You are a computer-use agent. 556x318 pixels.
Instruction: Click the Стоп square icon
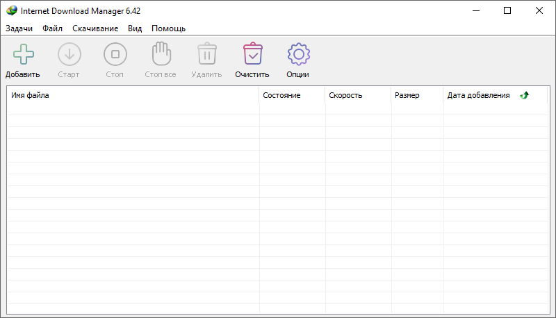pyautogui.click(x=115, y=54)
